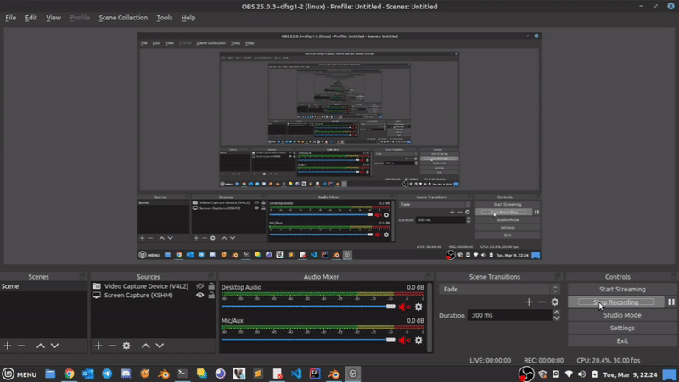Move scene up in Scenes panel
The height and width of the screenshot is (382, 679).
click(40, 346)
